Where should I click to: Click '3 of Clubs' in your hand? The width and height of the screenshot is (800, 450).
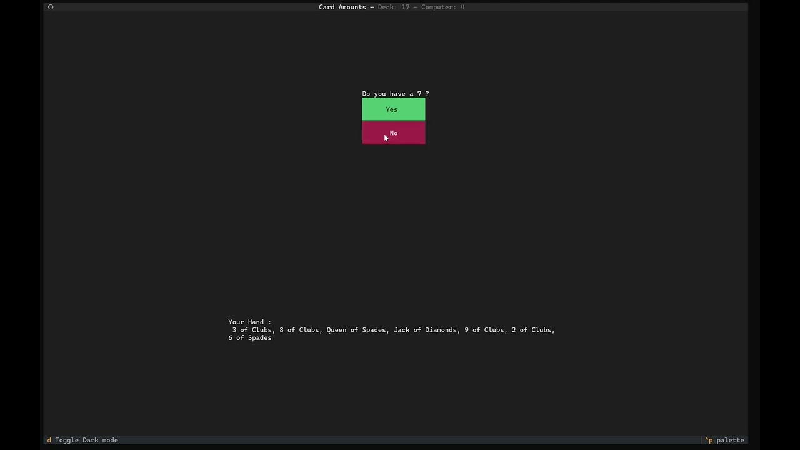point(252,330)
